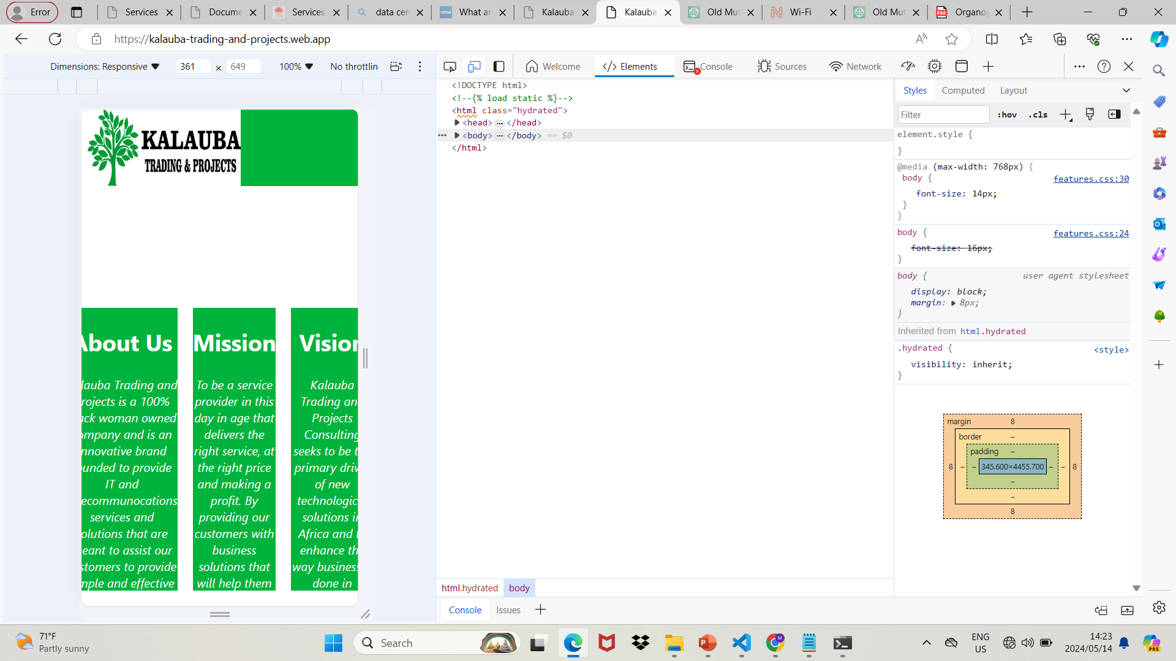Open the Dimensions Responsive dropdown
The image size is (1176, 661).
(x=105, y=66)
